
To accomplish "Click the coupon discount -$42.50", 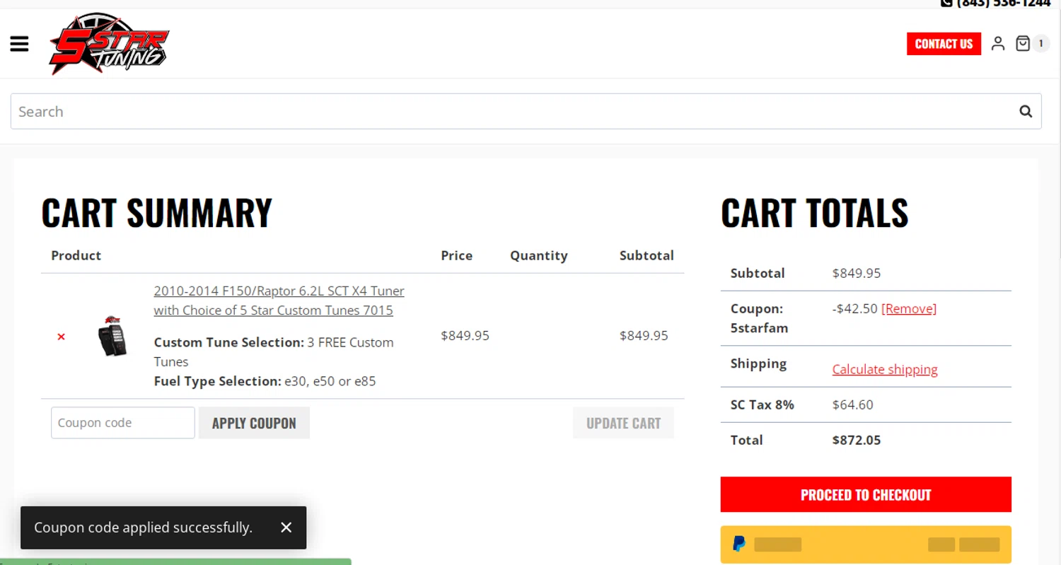I will click(x=855, y=309).
